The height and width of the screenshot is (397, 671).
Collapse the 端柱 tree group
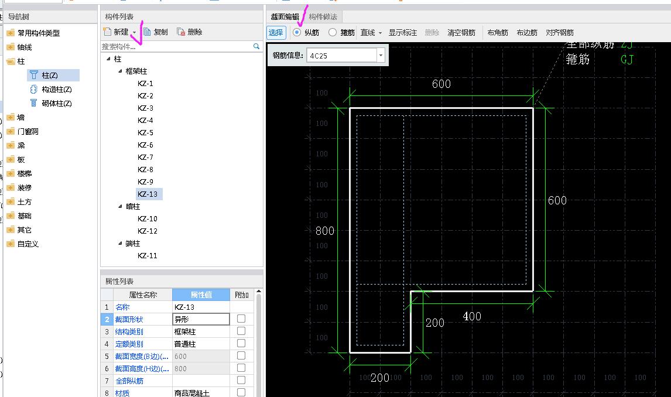(x=120, y=243)
